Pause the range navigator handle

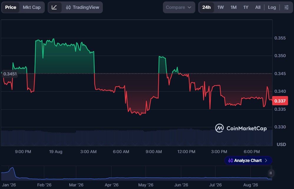coord(270,173)
